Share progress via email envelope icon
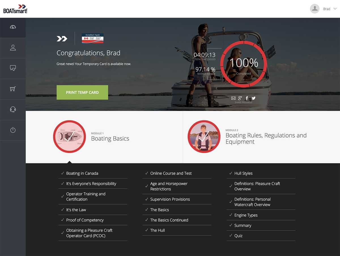 (x=233, y=98)
